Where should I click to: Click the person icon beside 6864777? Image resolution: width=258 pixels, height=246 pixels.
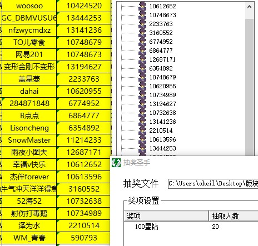click(142, 51)
